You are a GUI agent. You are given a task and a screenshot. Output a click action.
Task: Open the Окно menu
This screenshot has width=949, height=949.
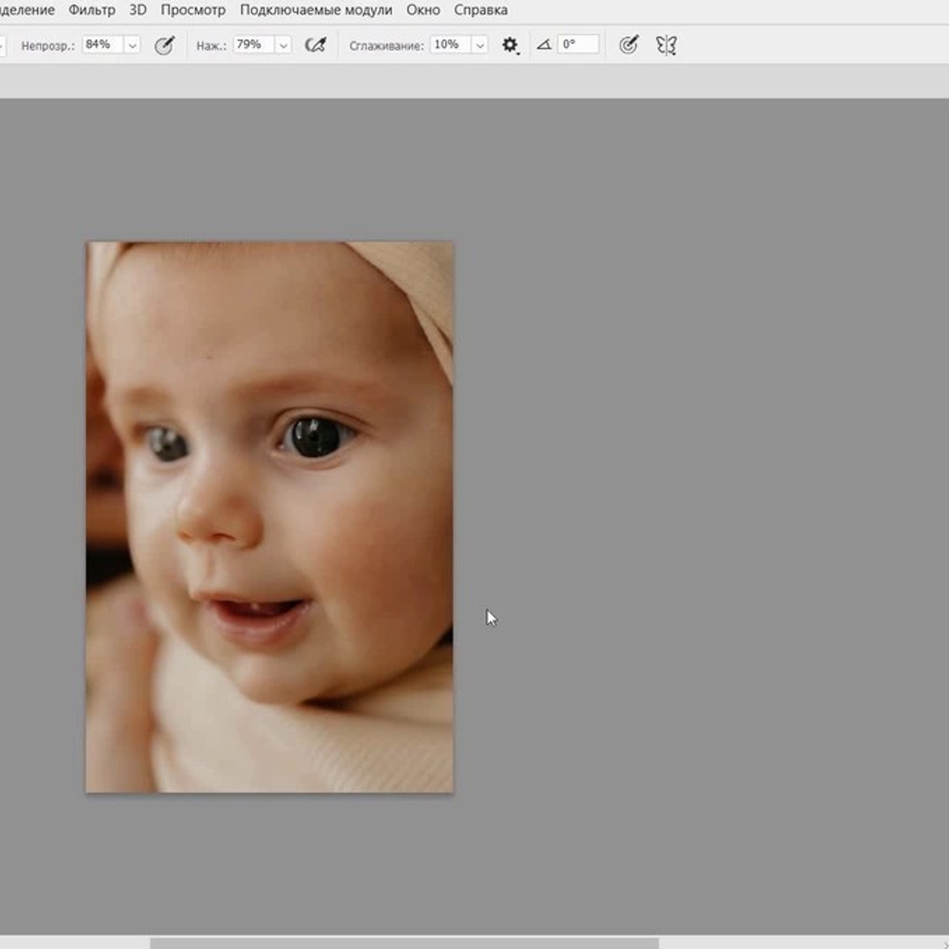click(423, 10)
